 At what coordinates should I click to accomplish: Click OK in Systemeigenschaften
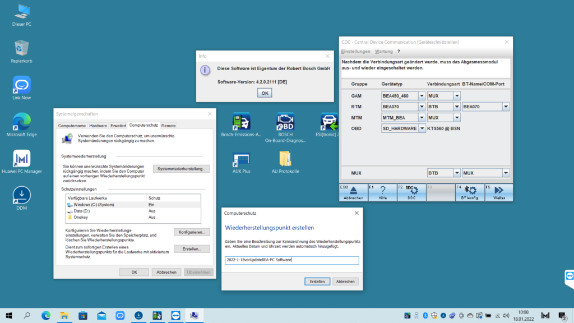click(x=134, y=272)
